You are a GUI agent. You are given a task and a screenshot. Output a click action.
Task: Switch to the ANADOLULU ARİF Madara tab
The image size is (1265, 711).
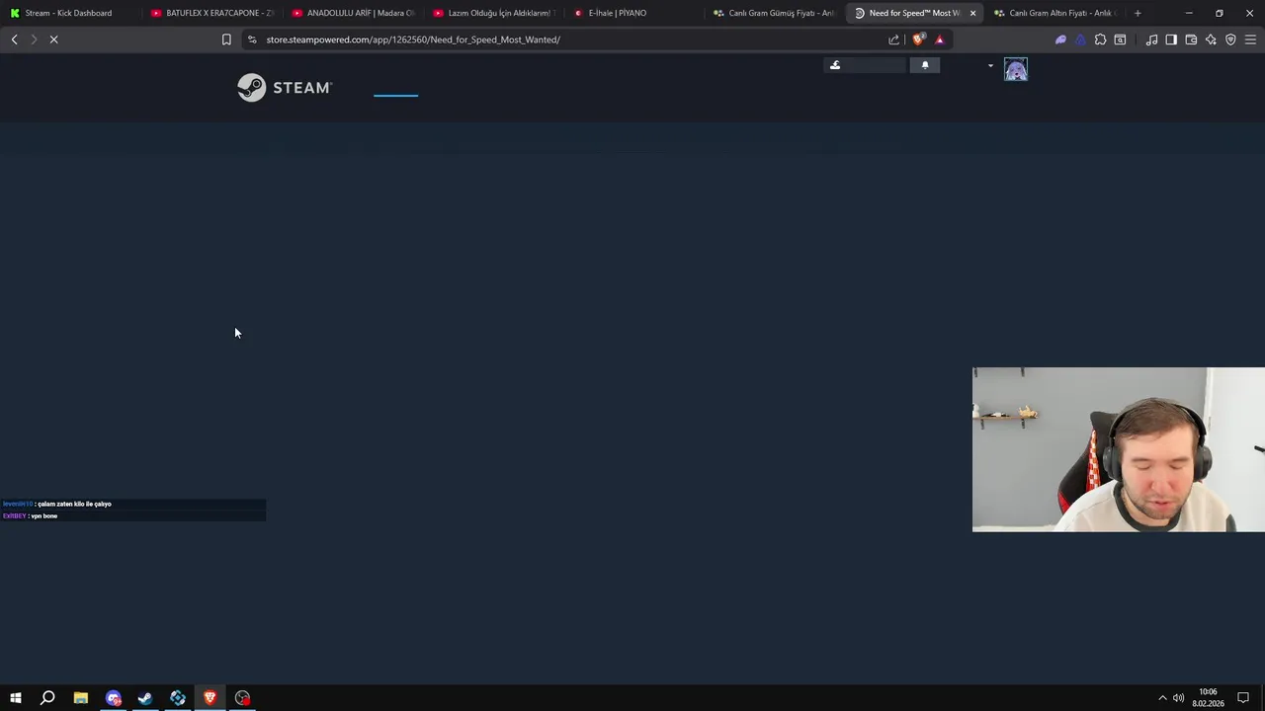(x=353, y=13)
